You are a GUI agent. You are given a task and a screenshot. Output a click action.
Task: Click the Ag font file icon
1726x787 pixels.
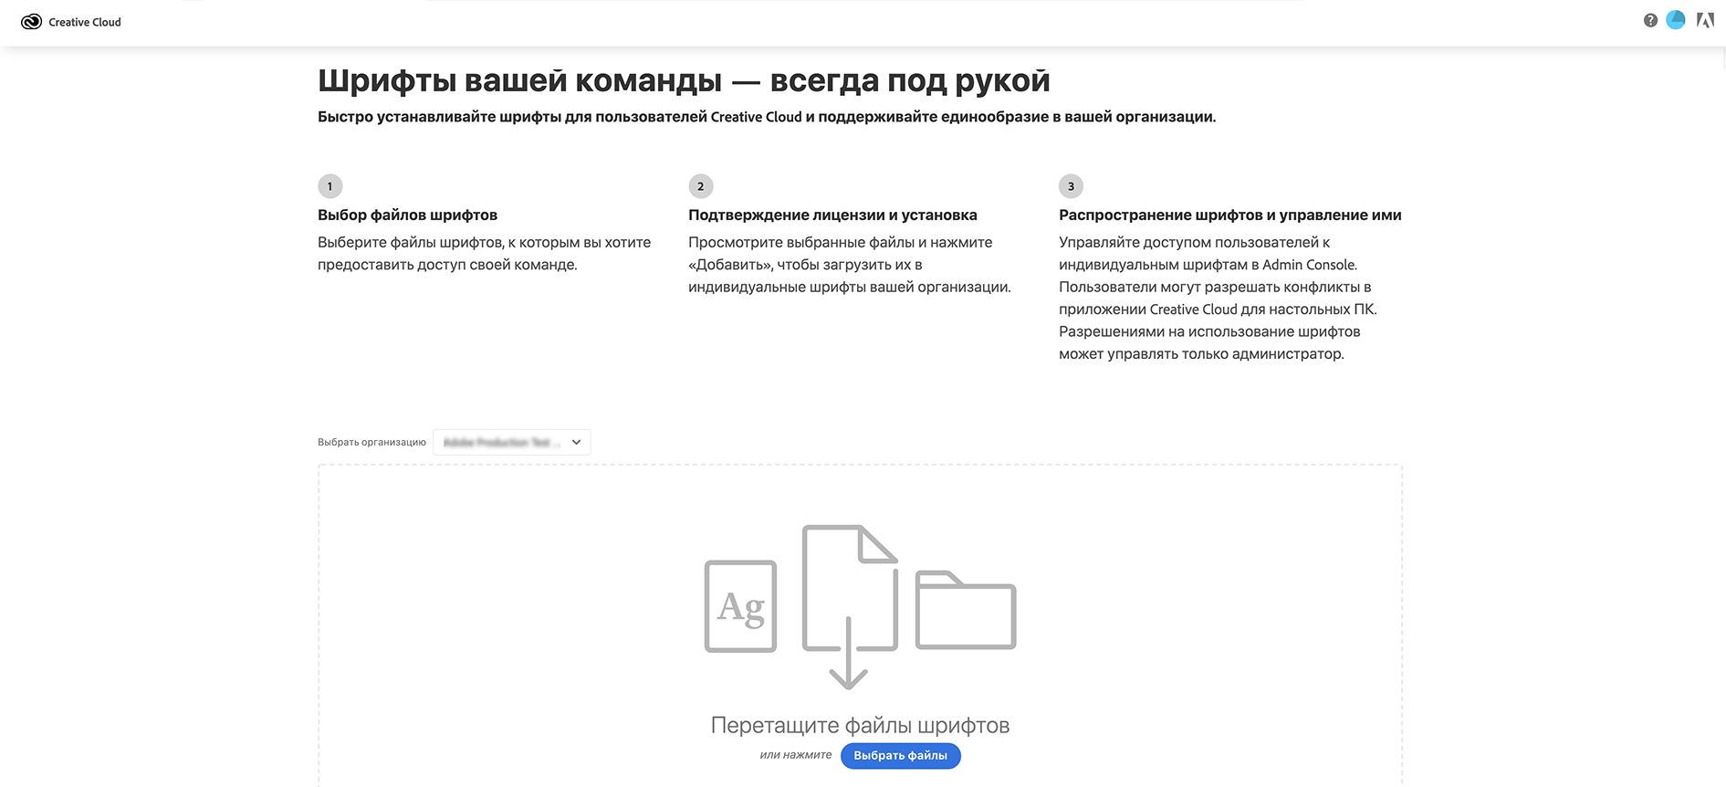pos(740,606)
